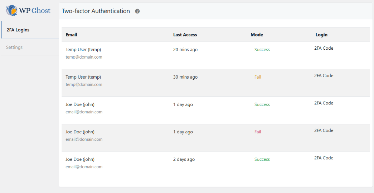
Task: Click orange Fail status in 30 mins ago row
Action: [x=258, y=77]
